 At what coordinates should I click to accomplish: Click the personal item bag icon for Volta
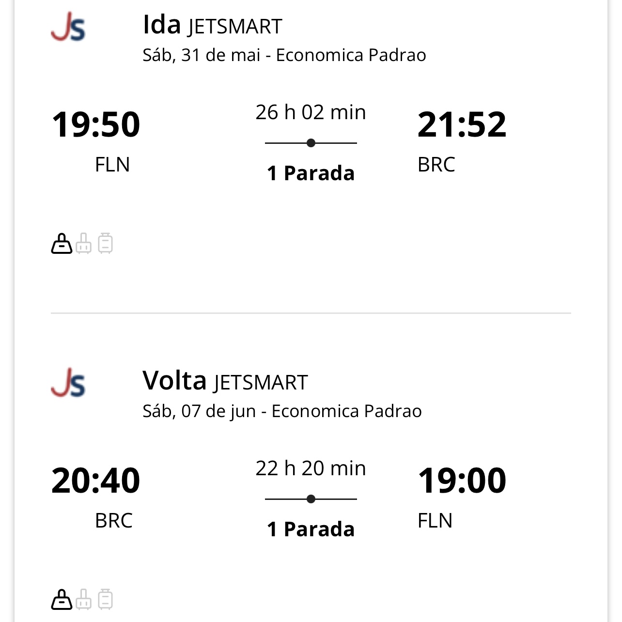click(x=62, y=599)
